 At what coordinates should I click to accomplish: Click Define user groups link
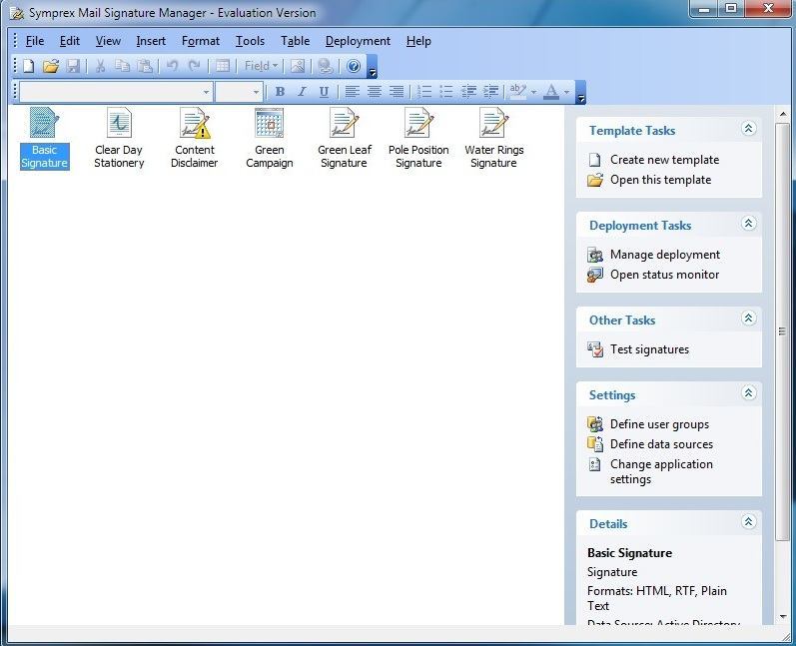click(x=659, y=424)
